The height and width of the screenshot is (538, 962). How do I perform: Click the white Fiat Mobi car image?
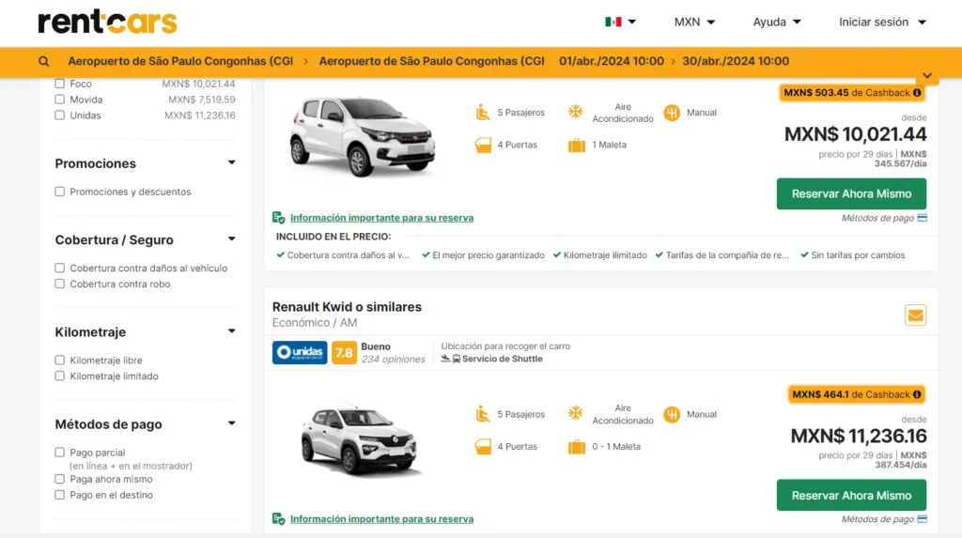point(362,136)
